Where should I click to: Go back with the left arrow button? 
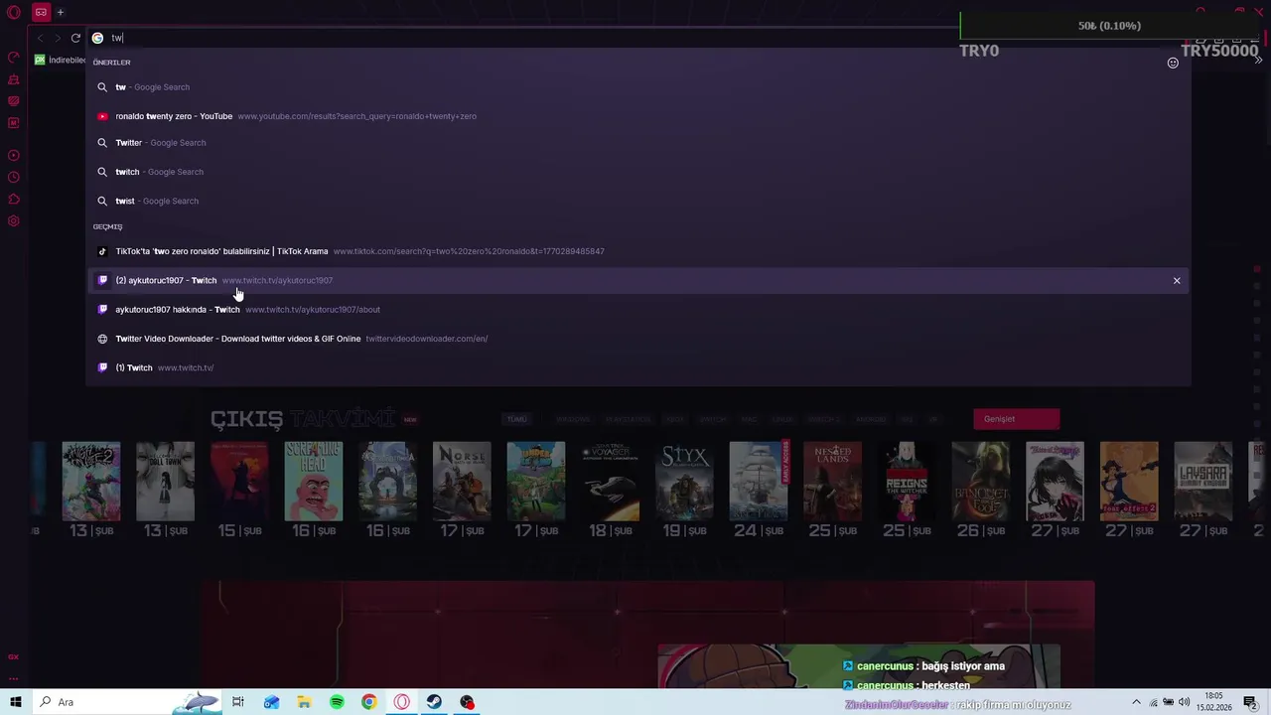coord(40,38)
